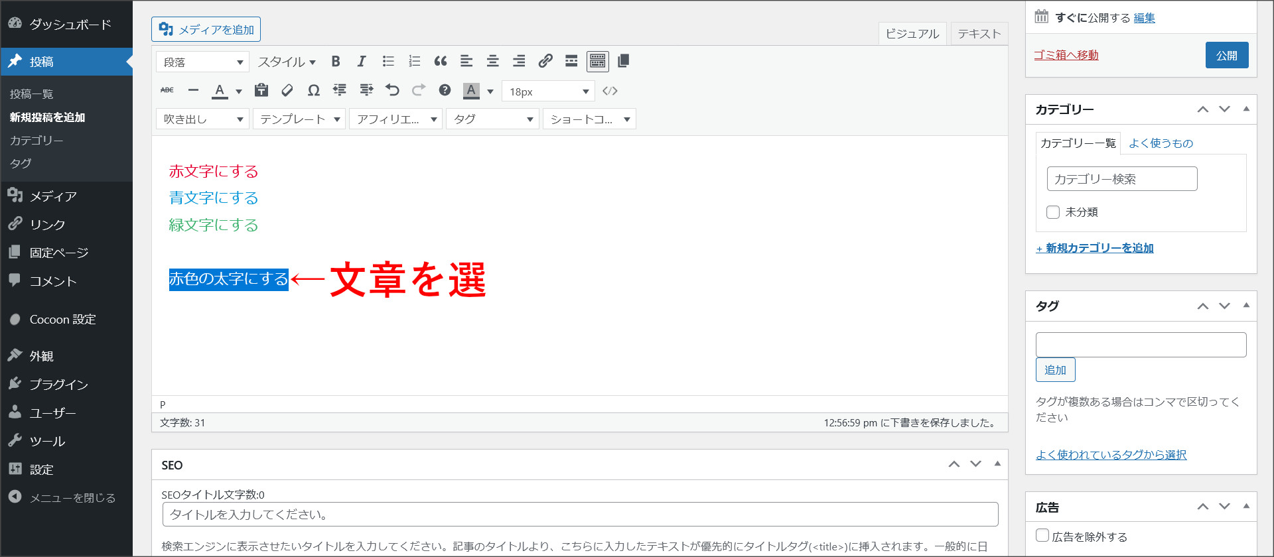Insert a numbered list
Viewport: 1274px width, 557px height.
point(414,62)
